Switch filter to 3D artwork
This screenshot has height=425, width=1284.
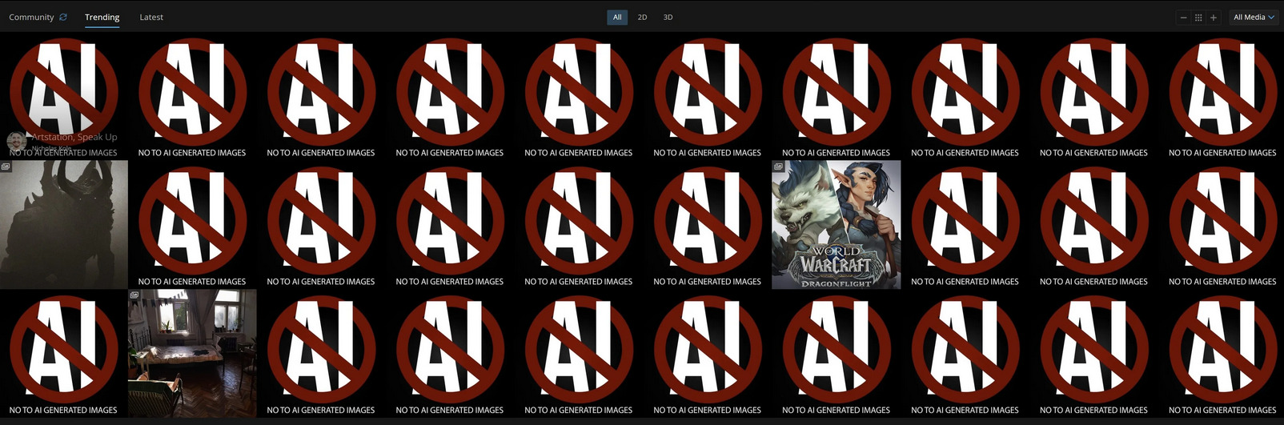click(668, 17)
